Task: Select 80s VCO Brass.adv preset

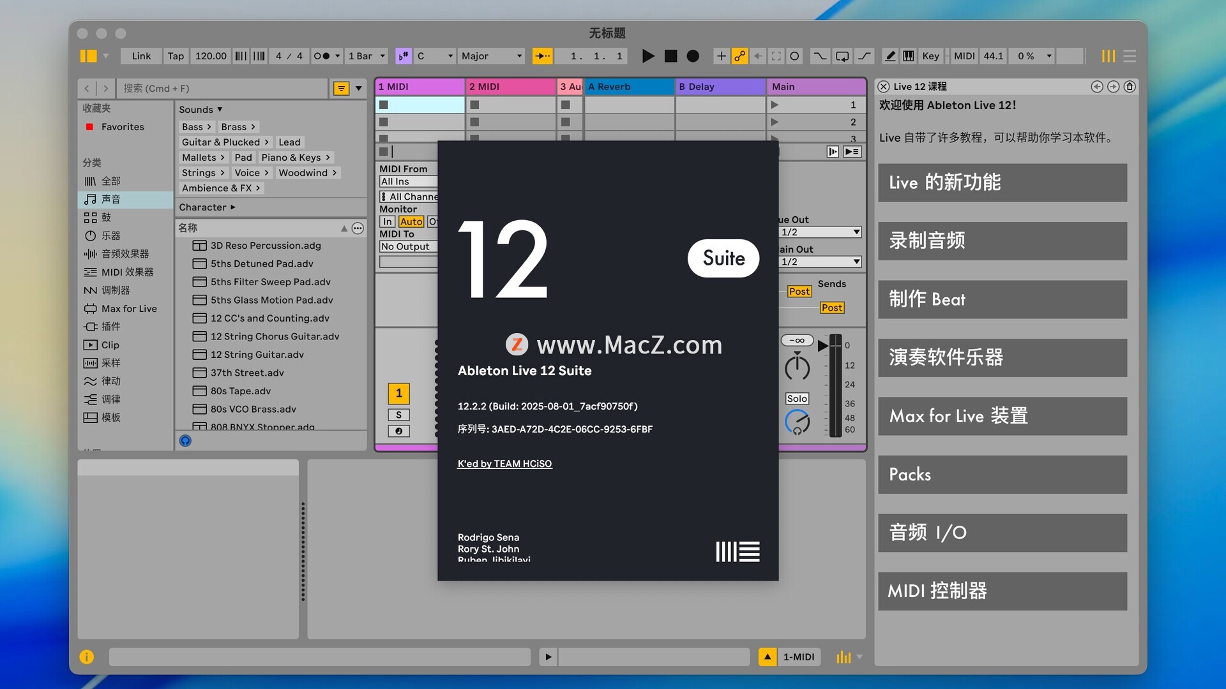Action: tap(254, 410)
